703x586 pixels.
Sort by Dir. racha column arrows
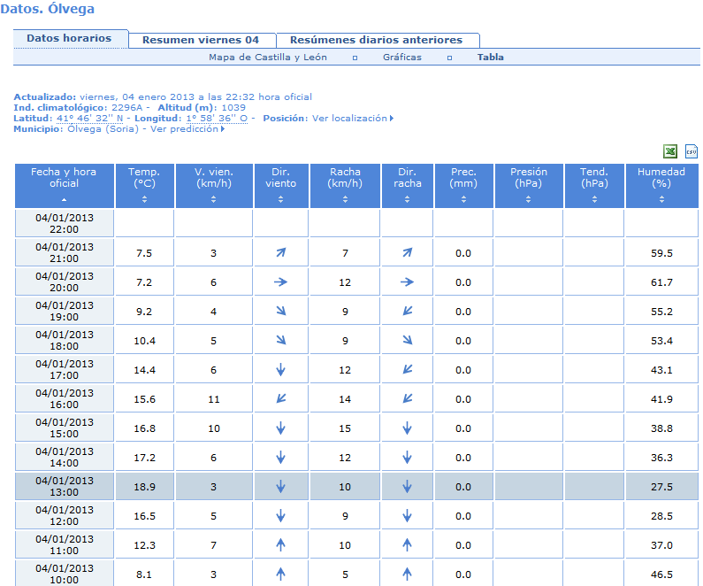(x=407, y=199)
